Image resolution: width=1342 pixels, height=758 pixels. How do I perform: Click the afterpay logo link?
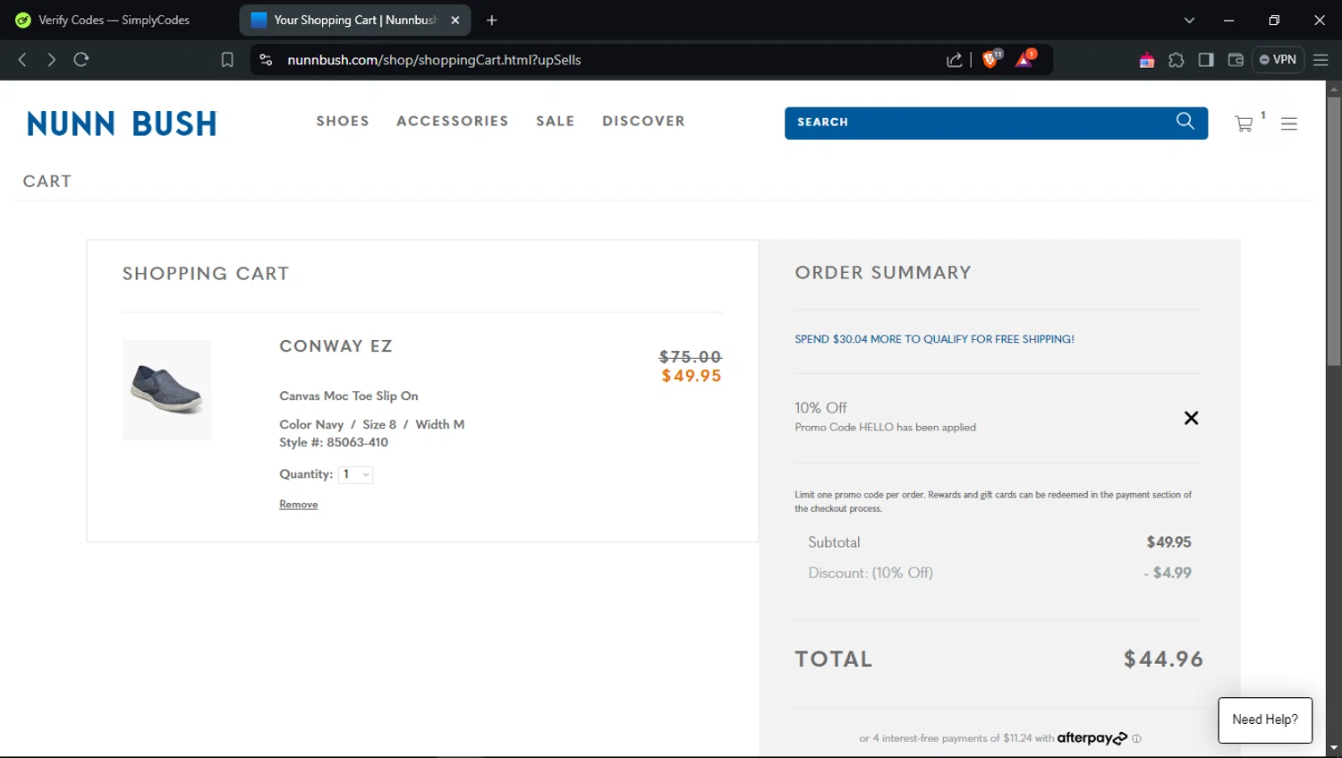click(1091, 738)
